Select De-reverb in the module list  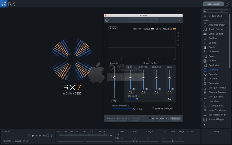[213, 70]
